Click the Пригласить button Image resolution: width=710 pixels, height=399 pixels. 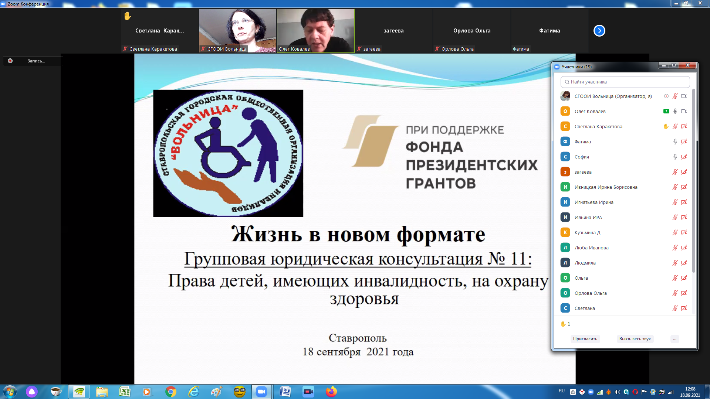tap(585, 339)
